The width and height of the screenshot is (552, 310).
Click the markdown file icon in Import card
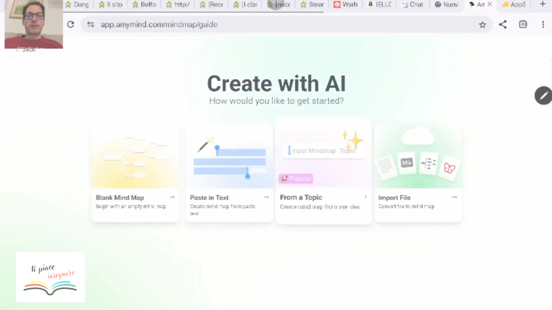coord(407,163)
